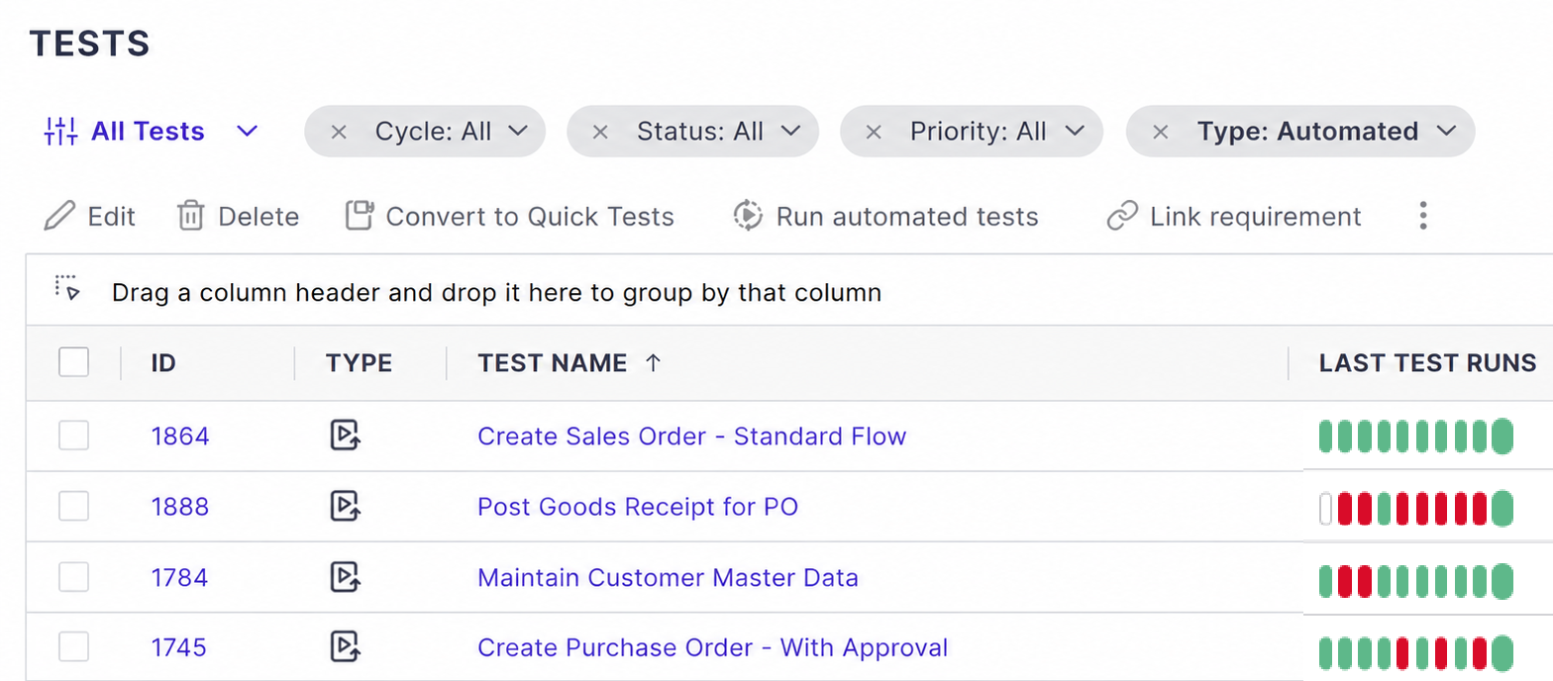The height and width of the screenshot is (681, 1553).
Task: Click the Run automated tests play icon
Action: [x=747, y=216]
